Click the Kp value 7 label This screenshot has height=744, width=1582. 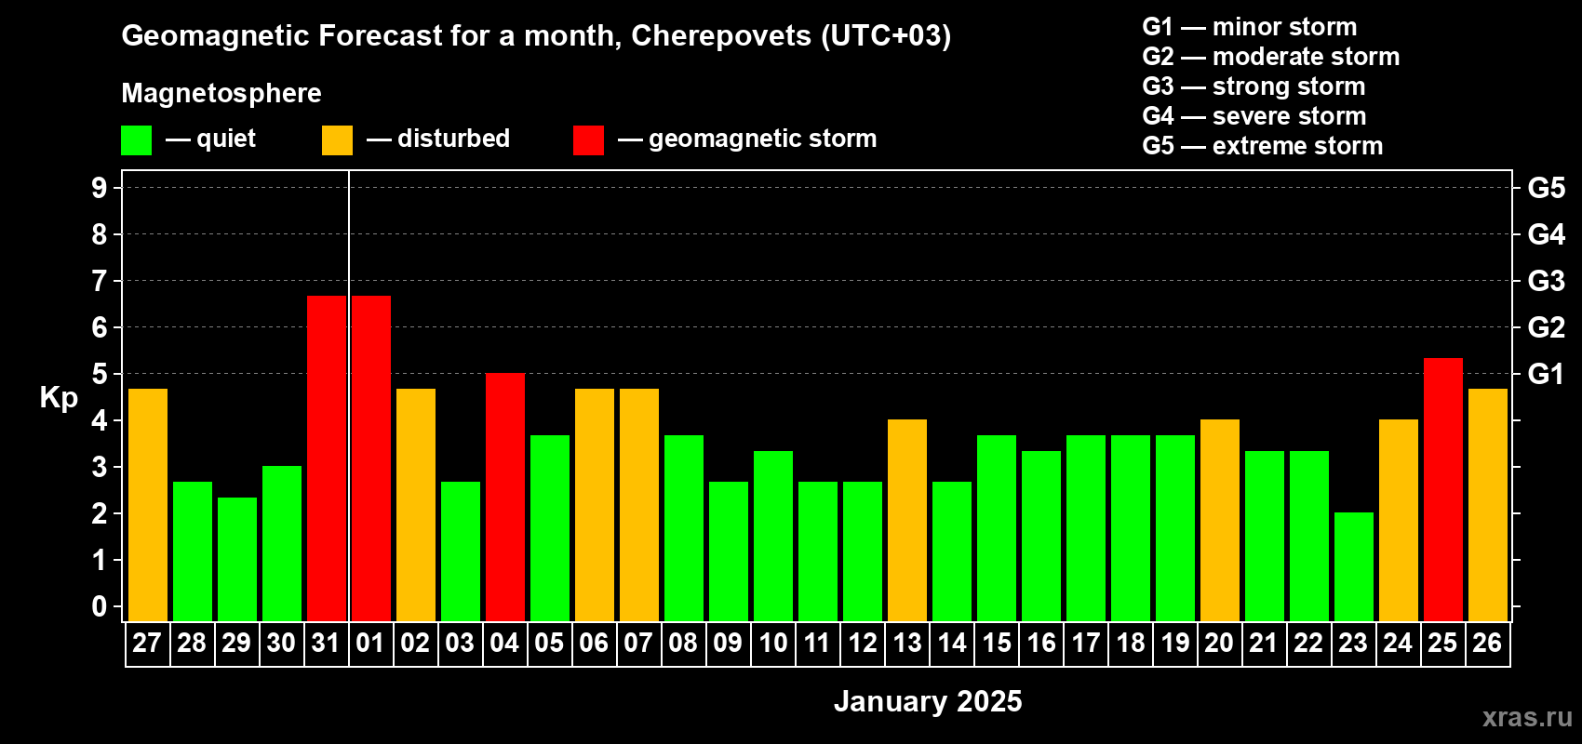[100, 281]
